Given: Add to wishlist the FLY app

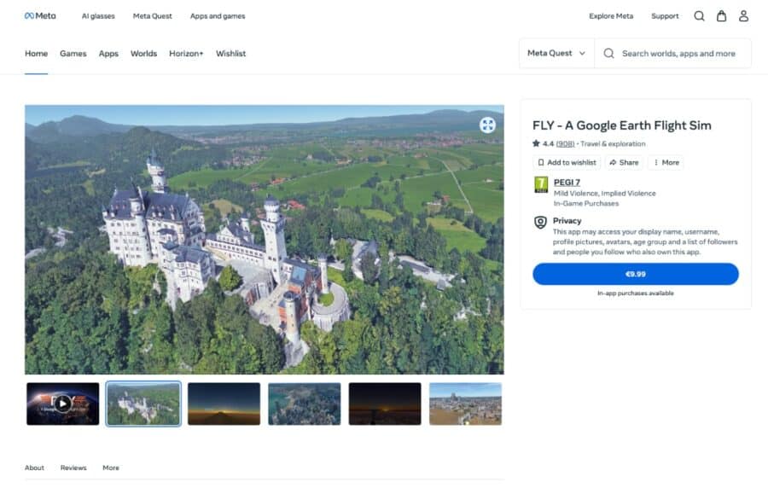Looking at the screenshot, I should pos(567,162).
